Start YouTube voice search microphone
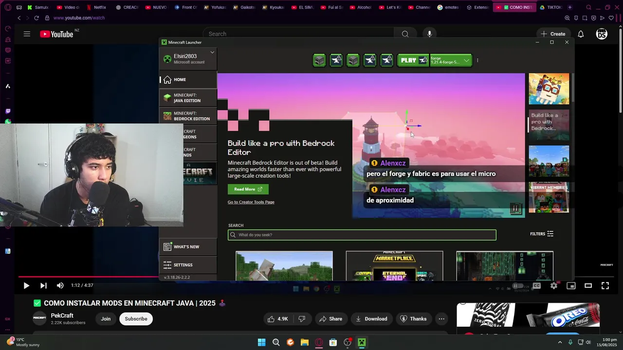The height and width of the screenshot is (350, 623). point(429,34)
